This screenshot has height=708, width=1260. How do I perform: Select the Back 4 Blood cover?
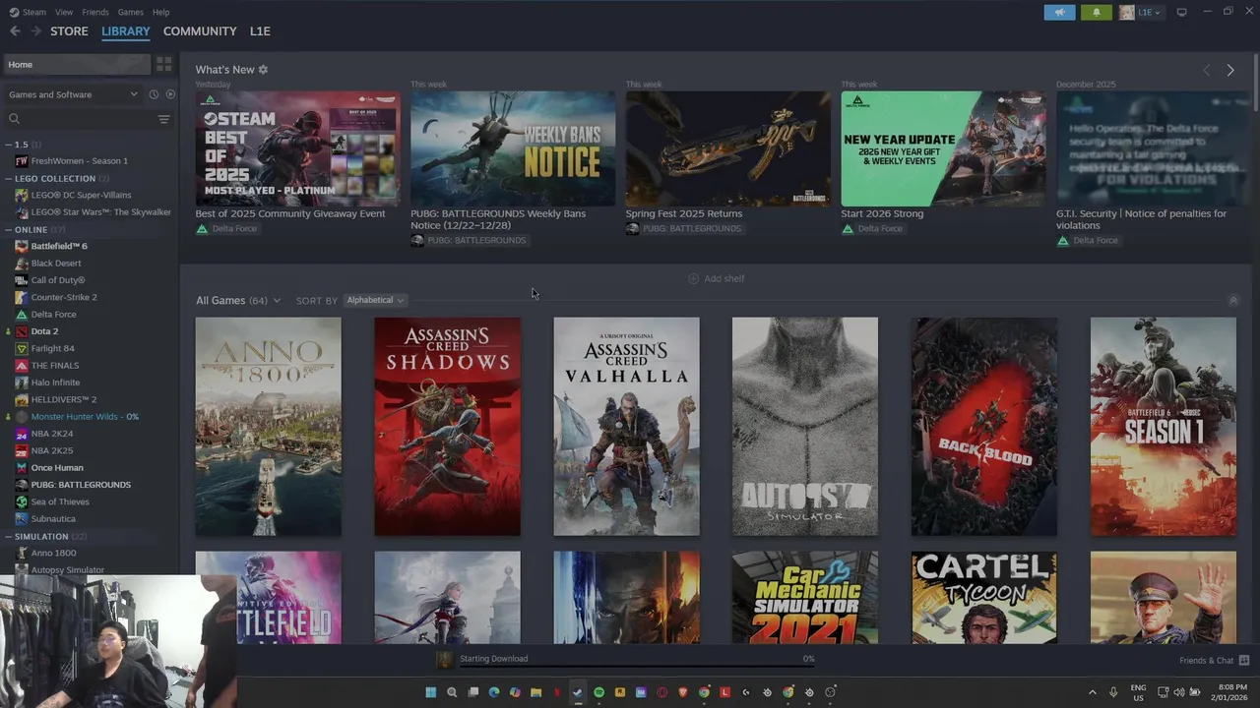click(x=984, y=427)
